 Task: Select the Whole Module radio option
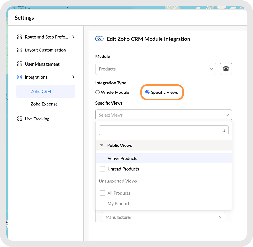[x=98, y=92]
